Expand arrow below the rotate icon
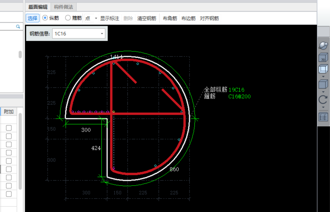The image size is (330, 212). (323, 107)
